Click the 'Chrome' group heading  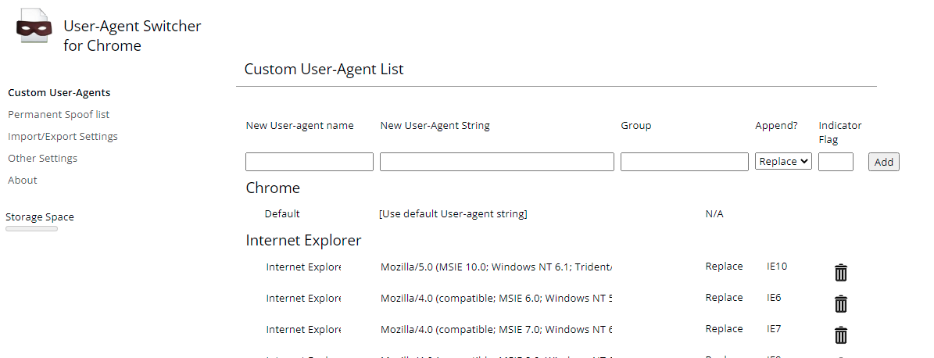(273, 188)
